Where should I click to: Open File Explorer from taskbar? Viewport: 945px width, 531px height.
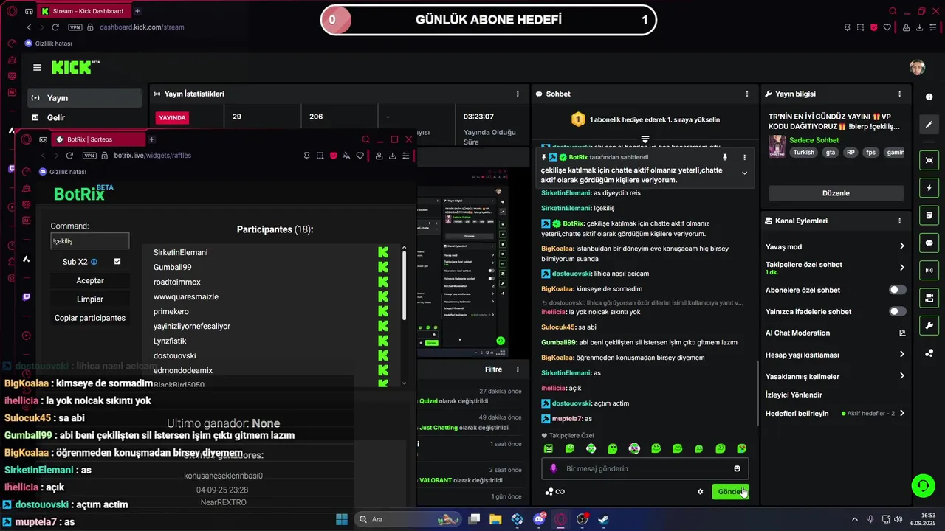tap(495, 519)
